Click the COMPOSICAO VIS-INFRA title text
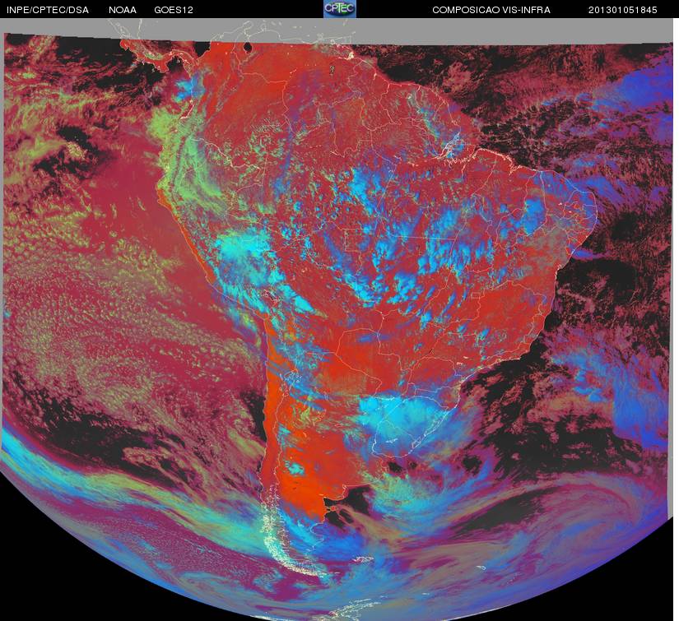The image size is (679, 621). click(x=491, y=10)
